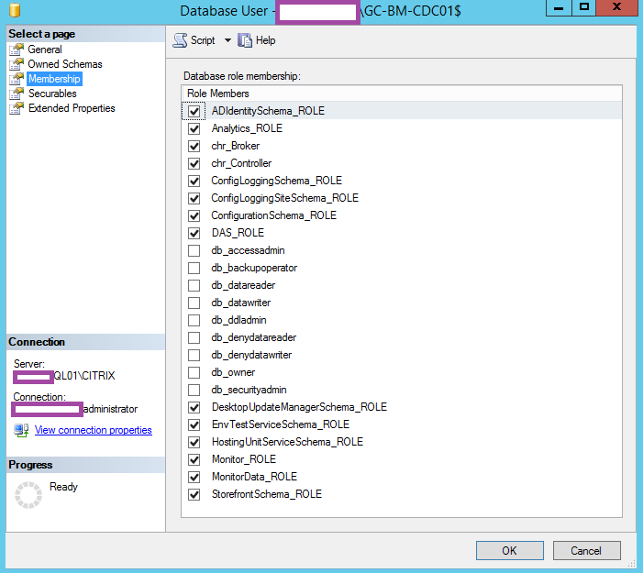Uncheck chr_Controller checkbox

click(194, 163)
